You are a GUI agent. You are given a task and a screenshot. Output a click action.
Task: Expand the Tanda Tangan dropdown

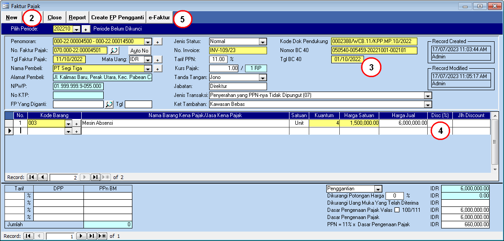(263, 78)
